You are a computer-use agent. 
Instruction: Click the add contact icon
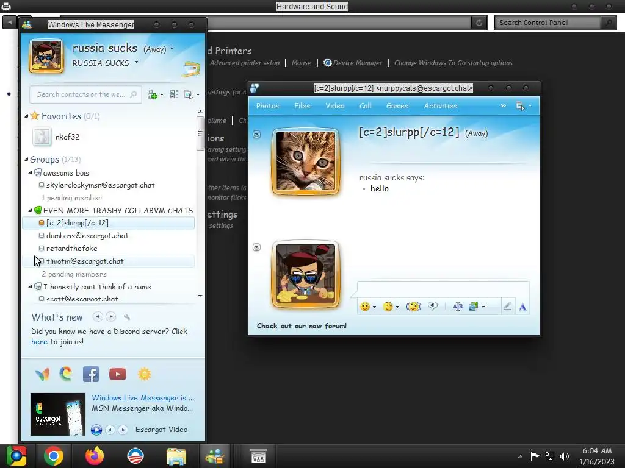click(153, 94)
